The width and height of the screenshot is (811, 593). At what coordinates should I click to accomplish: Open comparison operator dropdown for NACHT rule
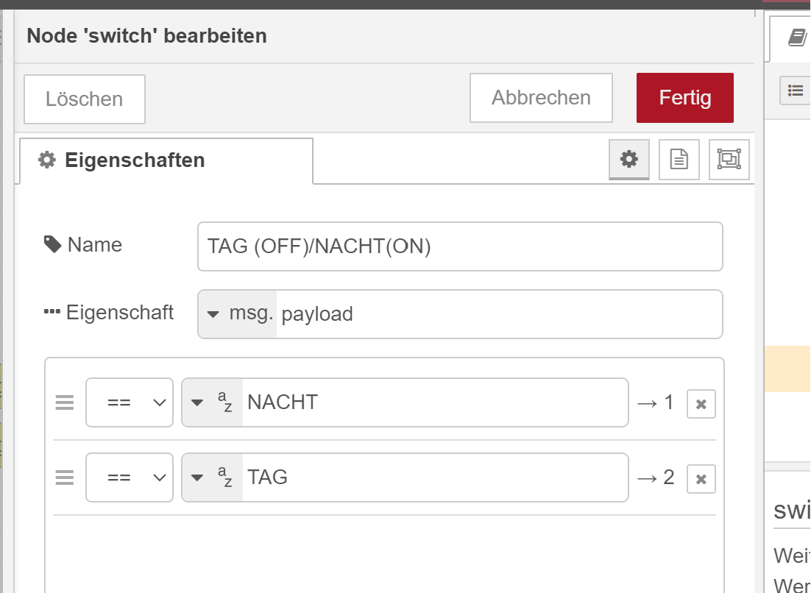(130, 402)
